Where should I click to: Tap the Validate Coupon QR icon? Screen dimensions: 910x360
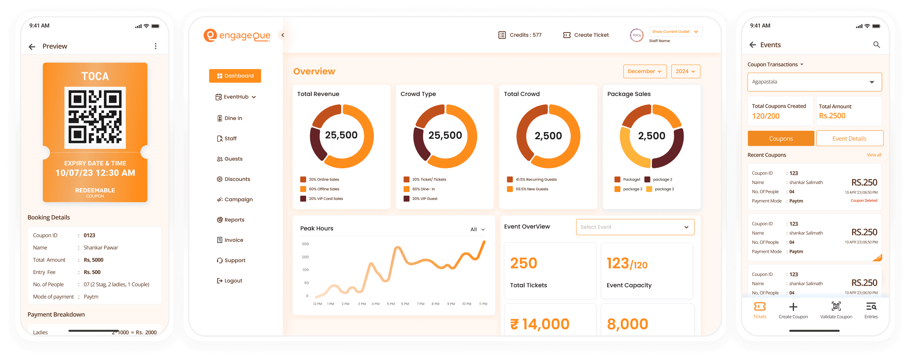[x=836, y=306]
